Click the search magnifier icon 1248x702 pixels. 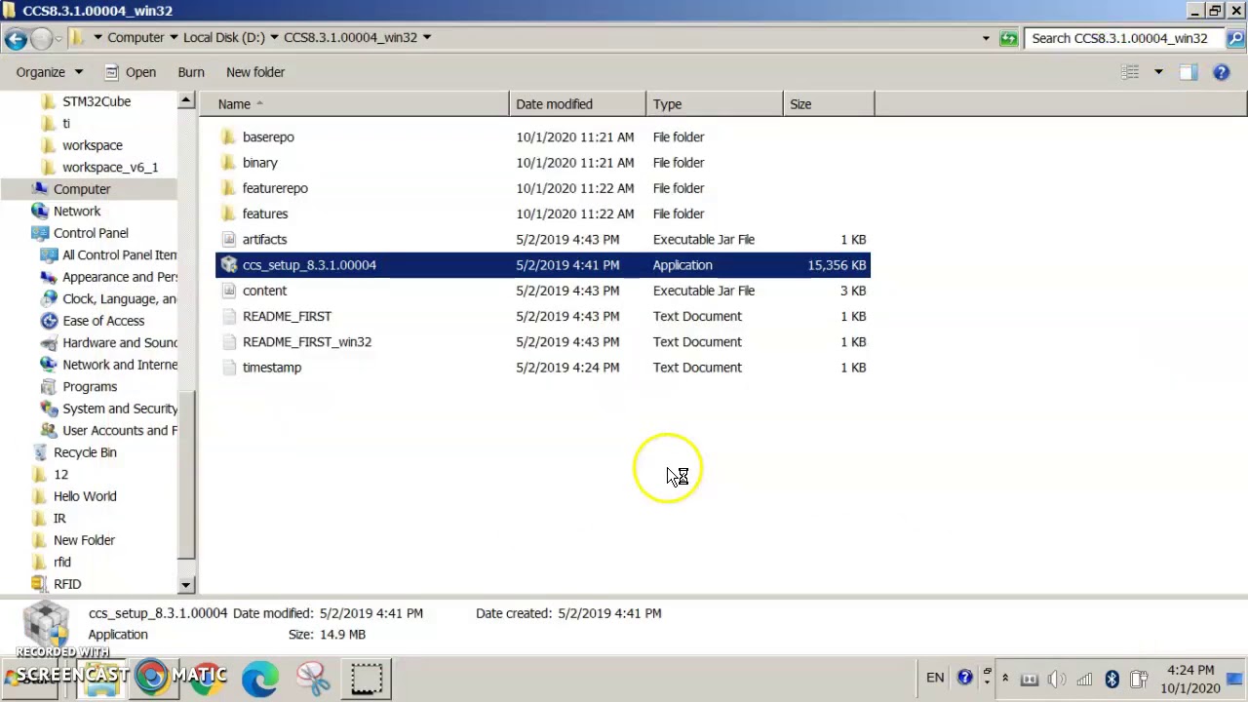pyautogui.click(x=1235, y=38)
